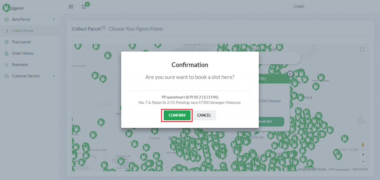This screenshot has height=180, width=380.
Task: Open the shopping cart icon
Action: click(84, 7)
